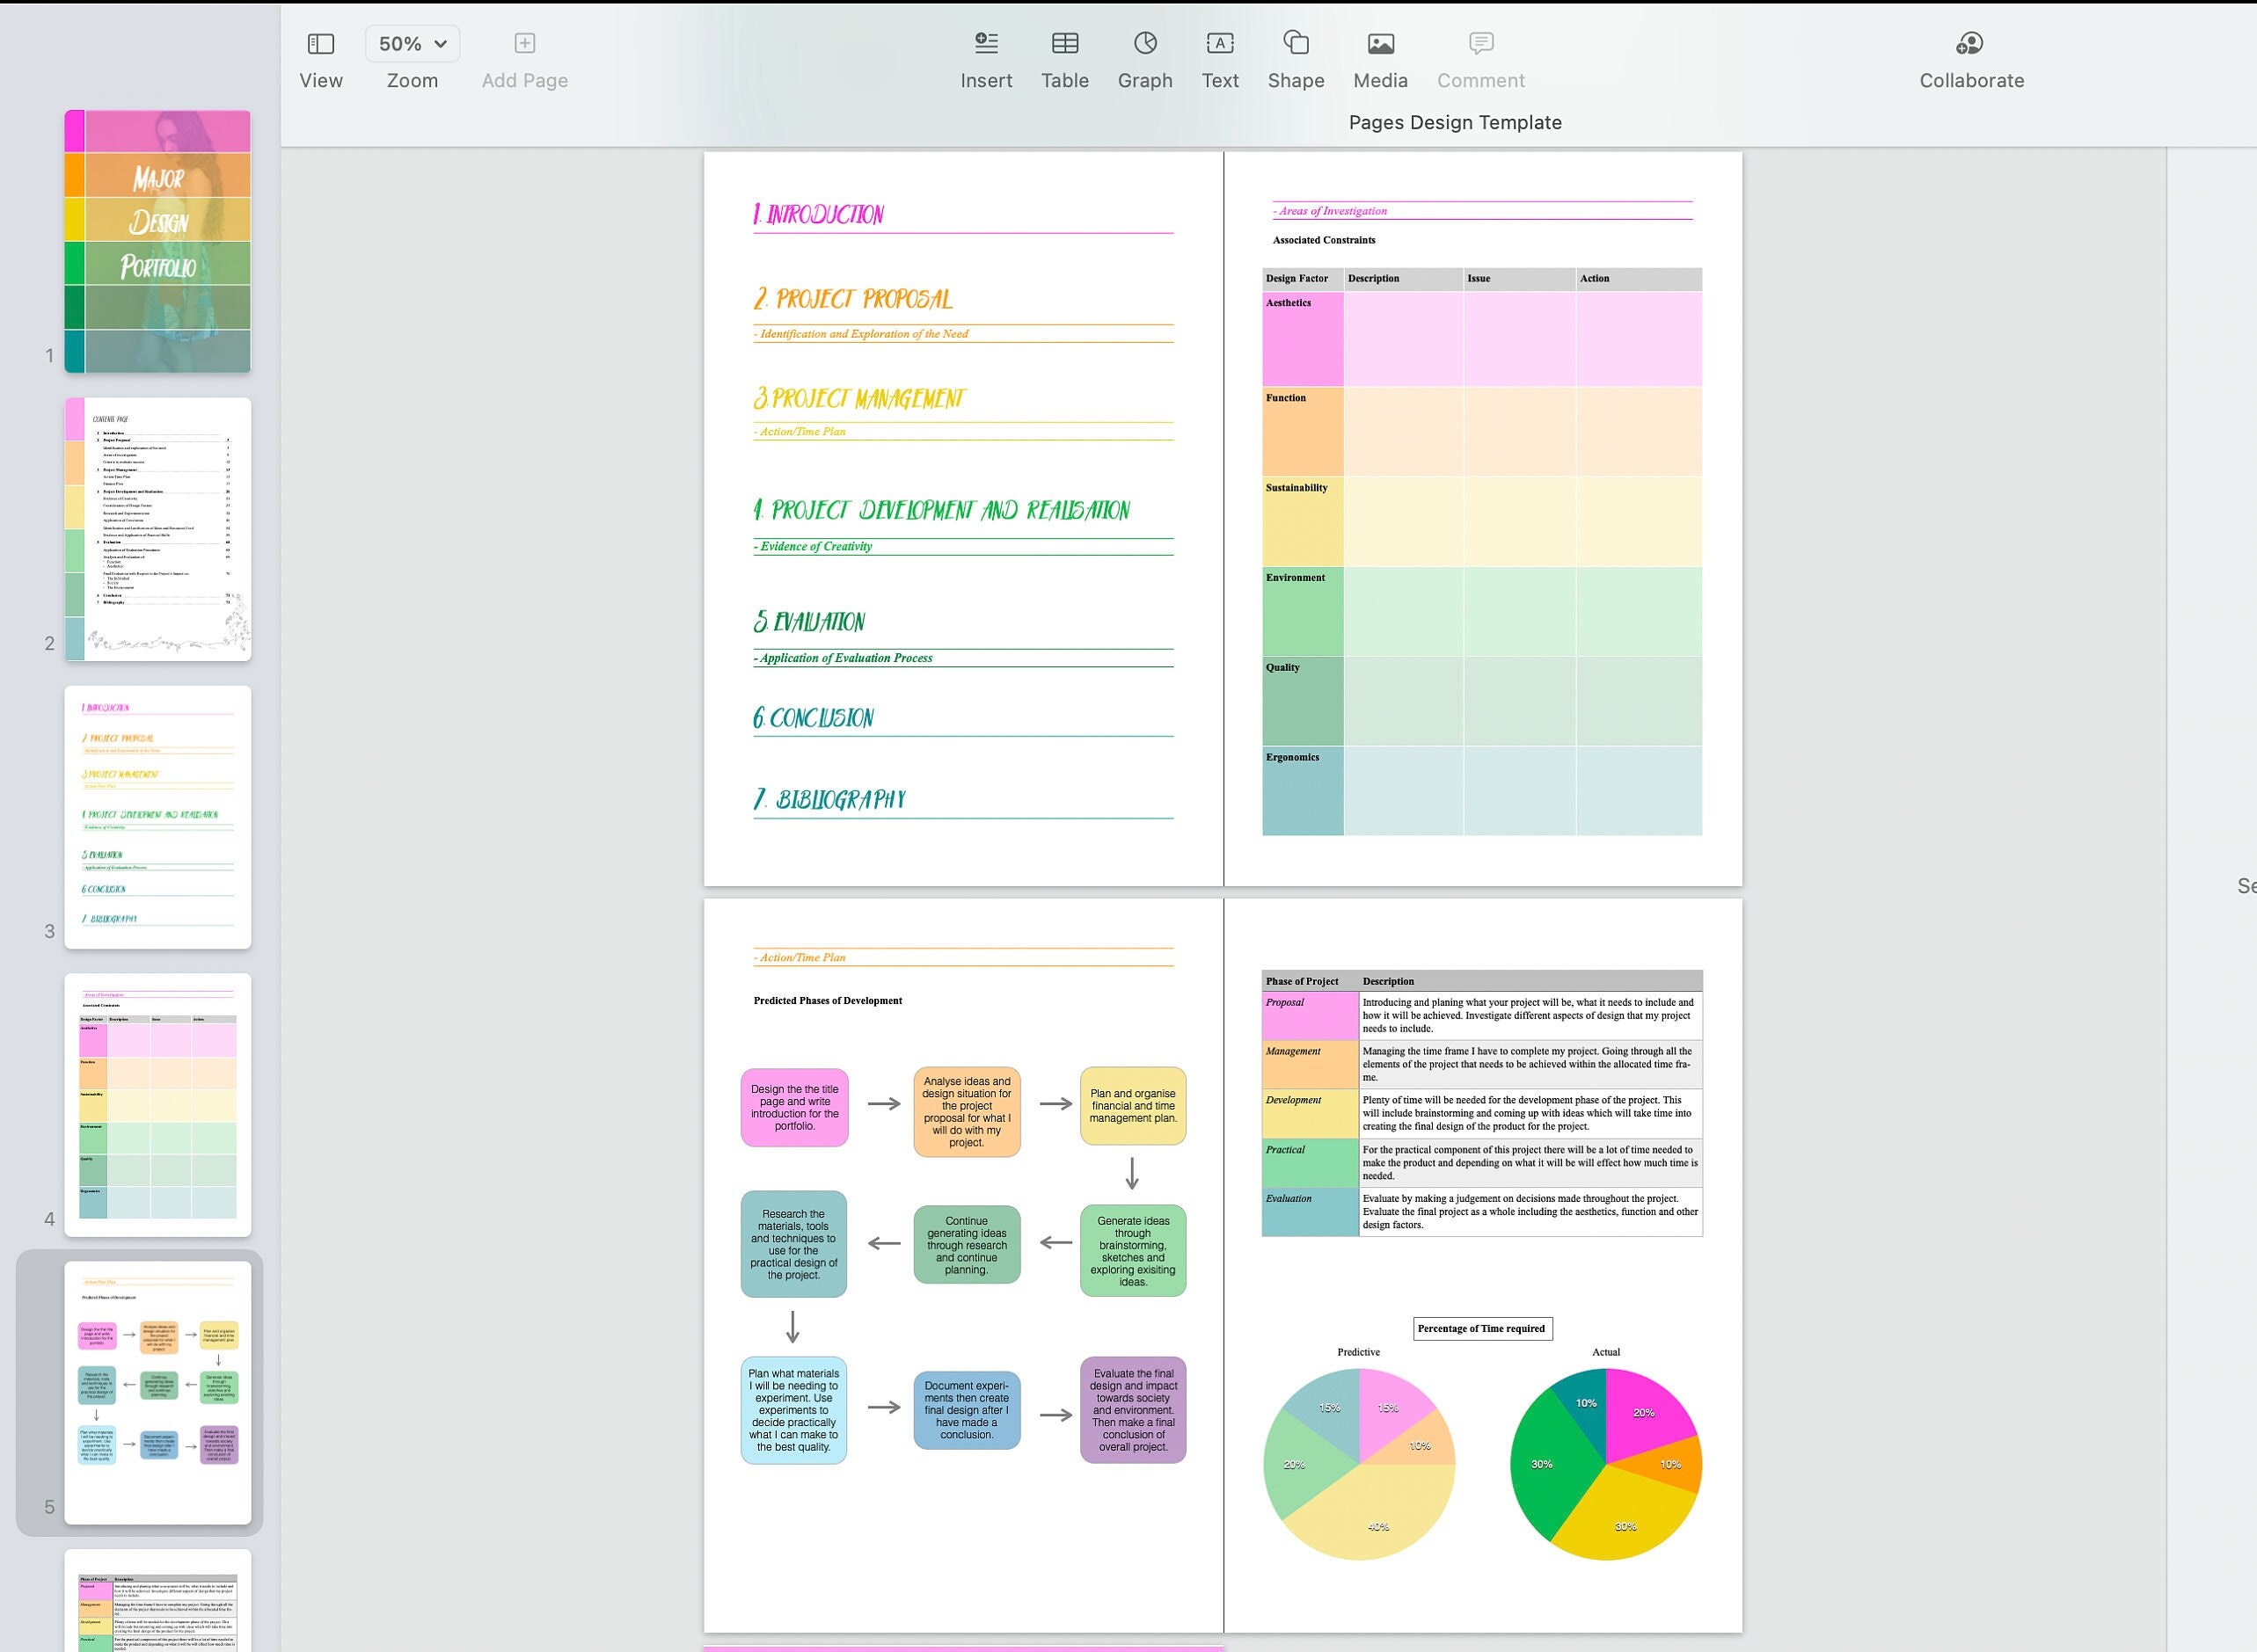Click '4. Project Development and Realisation' heading
Viewport: 2257px width, 1652px height.
pyautogui.click(x=941, y=510)
